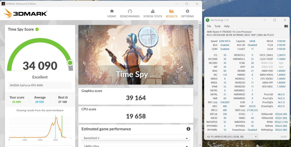Image resolution: width=291 pixels, height=147 pixels.
Task: Open the HOME tab in 3DMark
Action: 112,14
